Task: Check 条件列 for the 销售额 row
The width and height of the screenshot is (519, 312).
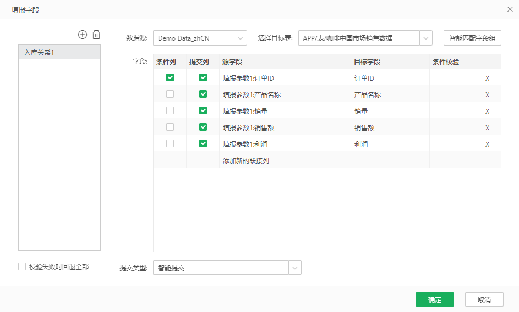Action: click(x=170, y=127)
